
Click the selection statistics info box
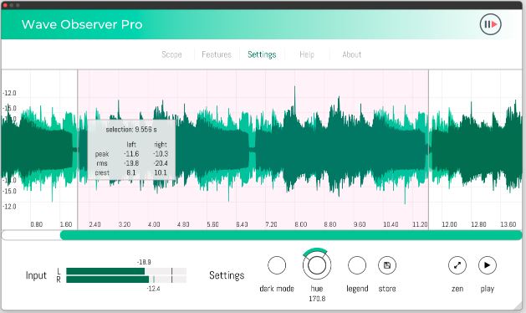click(131, 150)
